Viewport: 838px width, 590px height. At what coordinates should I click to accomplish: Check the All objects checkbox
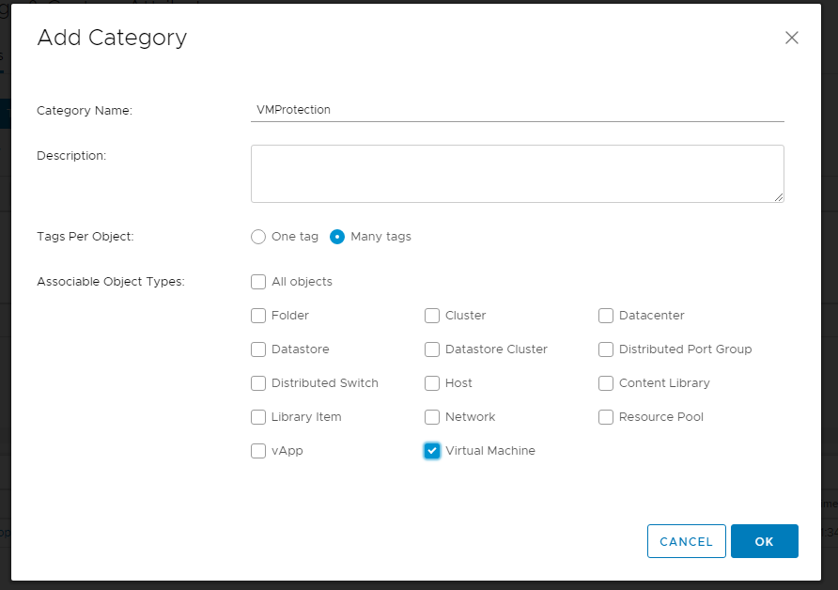point(258,282)
